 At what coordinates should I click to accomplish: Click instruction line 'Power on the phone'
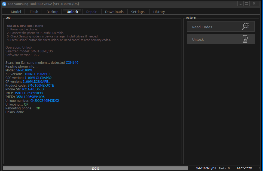click(23, 29)
